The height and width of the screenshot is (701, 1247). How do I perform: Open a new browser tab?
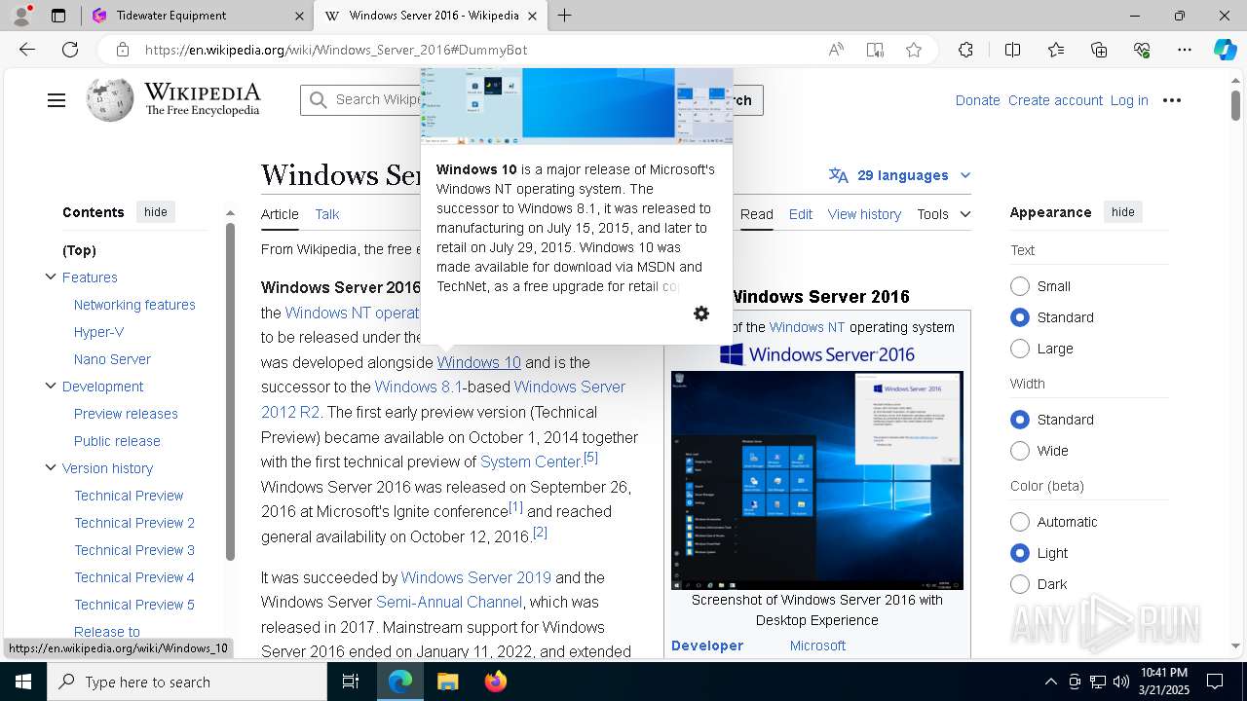pyautogui.click(x=565, y=16)
